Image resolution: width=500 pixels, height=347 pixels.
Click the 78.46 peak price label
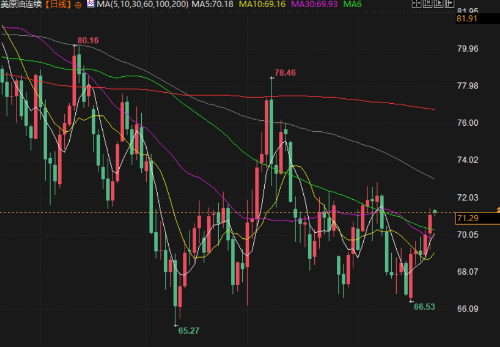285,72
